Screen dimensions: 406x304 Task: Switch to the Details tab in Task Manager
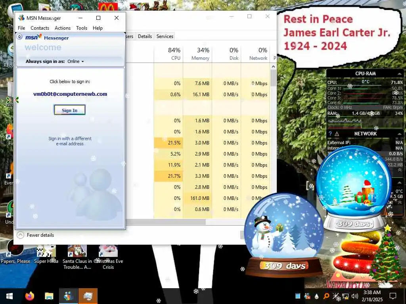point(145,36)
